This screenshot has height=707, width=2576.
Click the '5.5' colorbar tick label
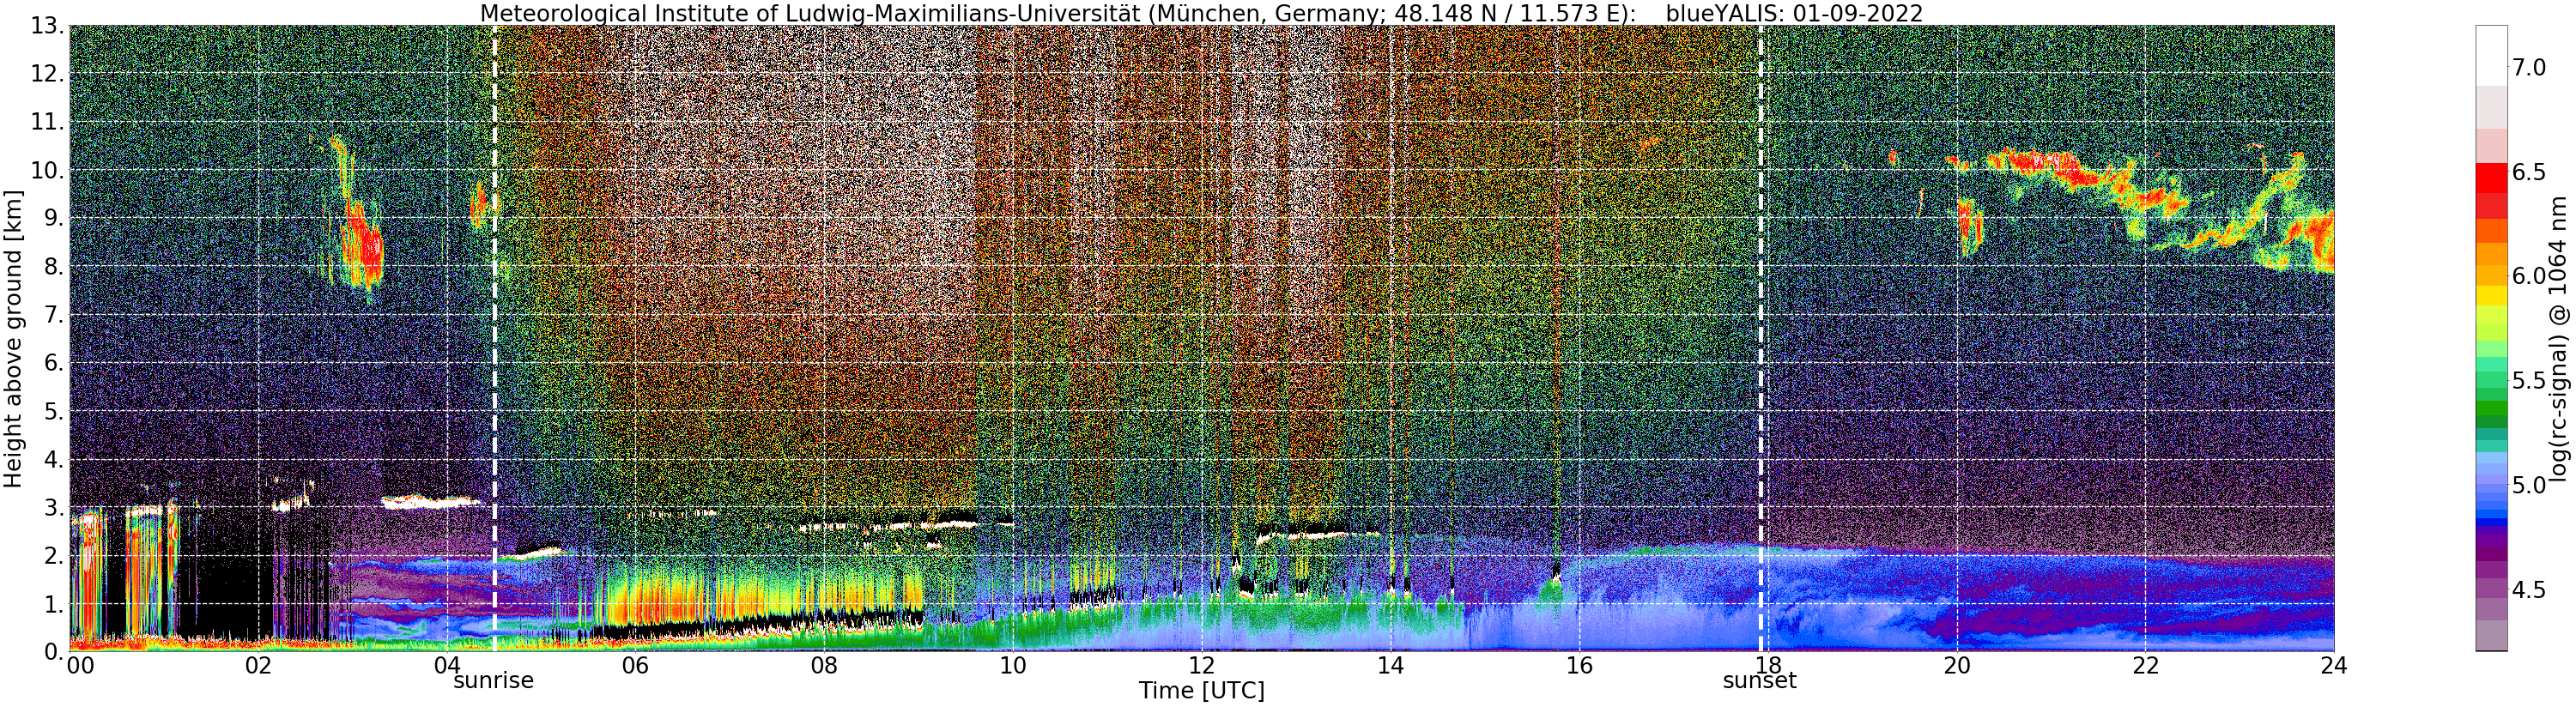(2528, 381)
